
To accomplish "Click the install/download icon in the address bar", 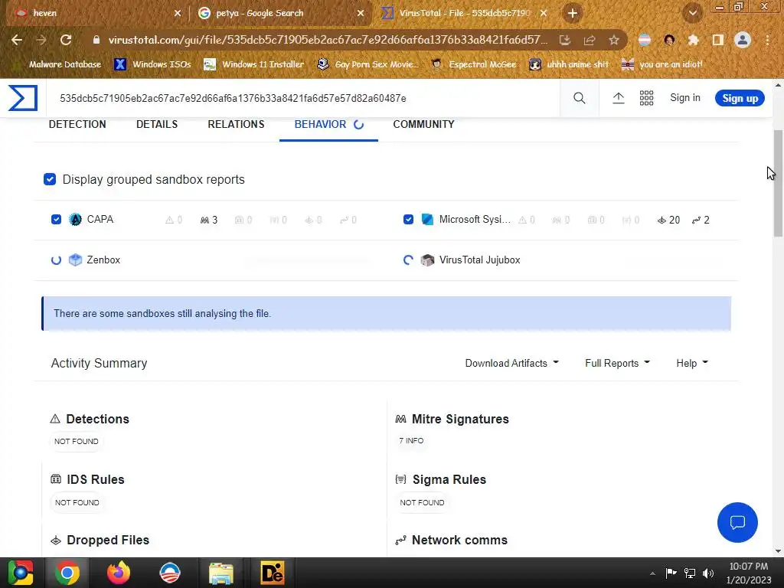I will 565,40.
